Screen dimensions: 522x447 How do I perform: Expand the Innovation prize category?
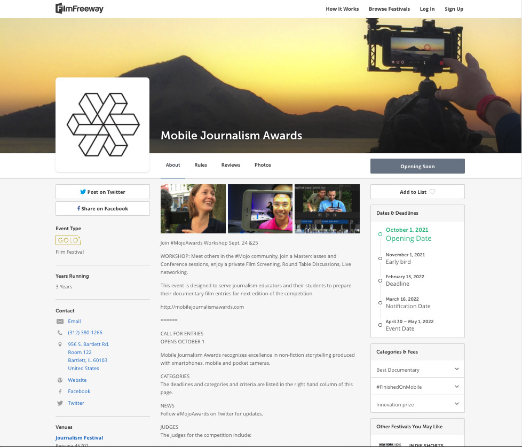[x=417, y=404]
